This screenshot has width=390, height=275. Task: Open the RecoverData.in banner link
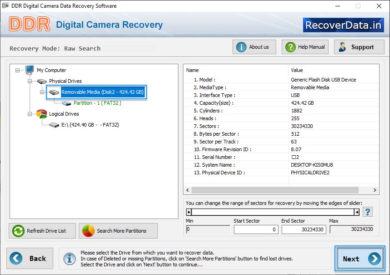[x=343, y=25]
